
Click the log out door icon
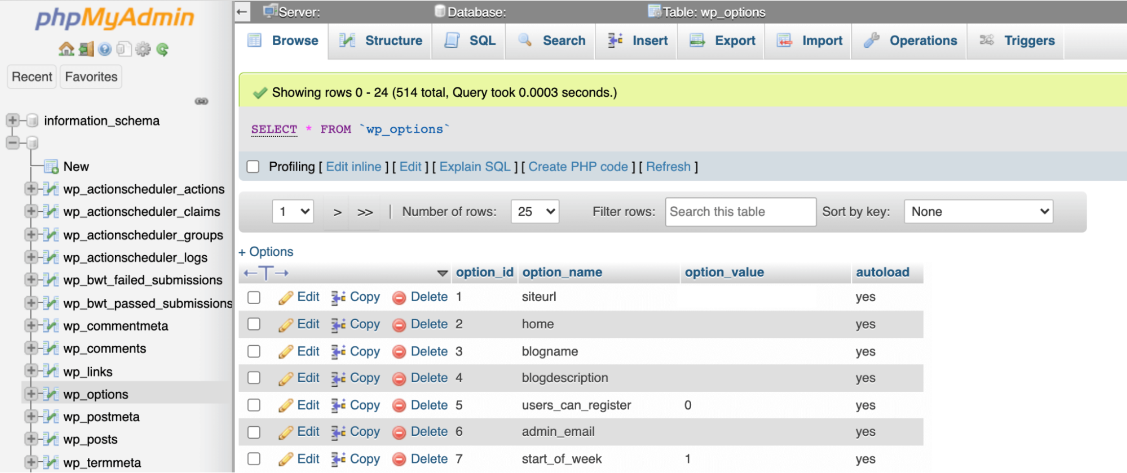click(x=86, y=50)
